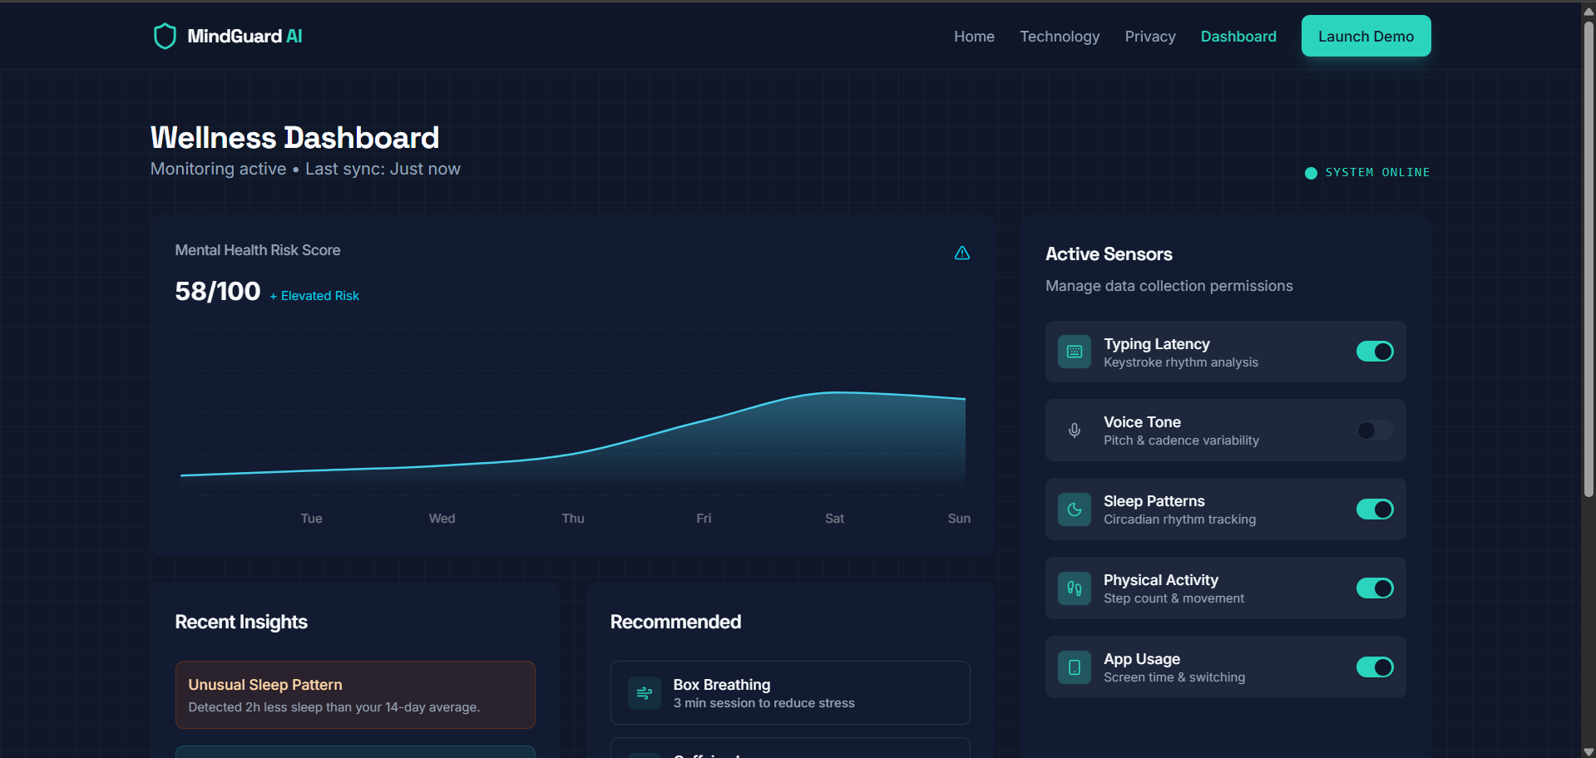Go to the Home nav item
The image size is (1596, 758).
974,37
